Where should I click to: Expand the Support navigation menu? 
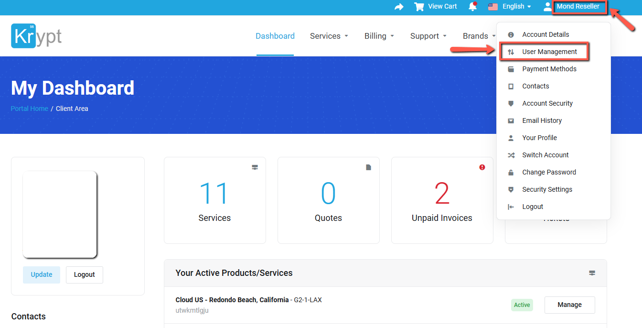click(x=428, y=36)
